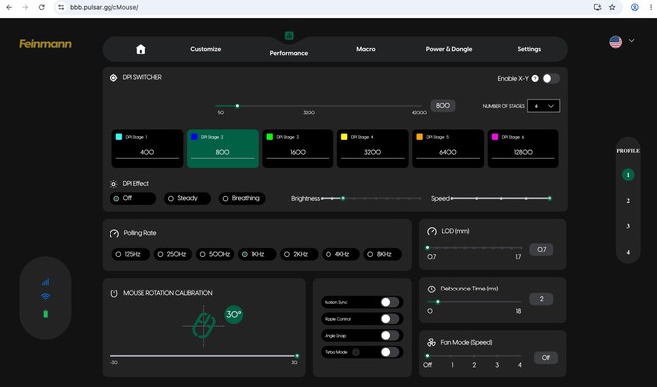Go to the Home icon tab
Screen dimensions: 657x387
click(141, 49)
